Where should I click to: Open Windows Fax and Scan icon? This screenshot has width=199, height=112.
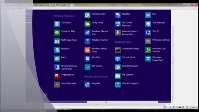tap(87, 32)
